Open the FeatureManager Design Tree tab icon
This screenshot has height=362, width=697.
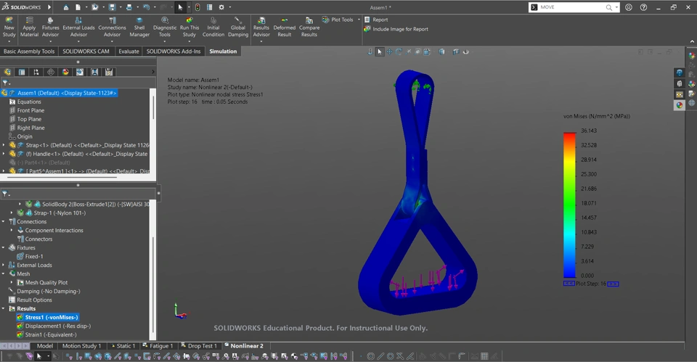point(7,72)
